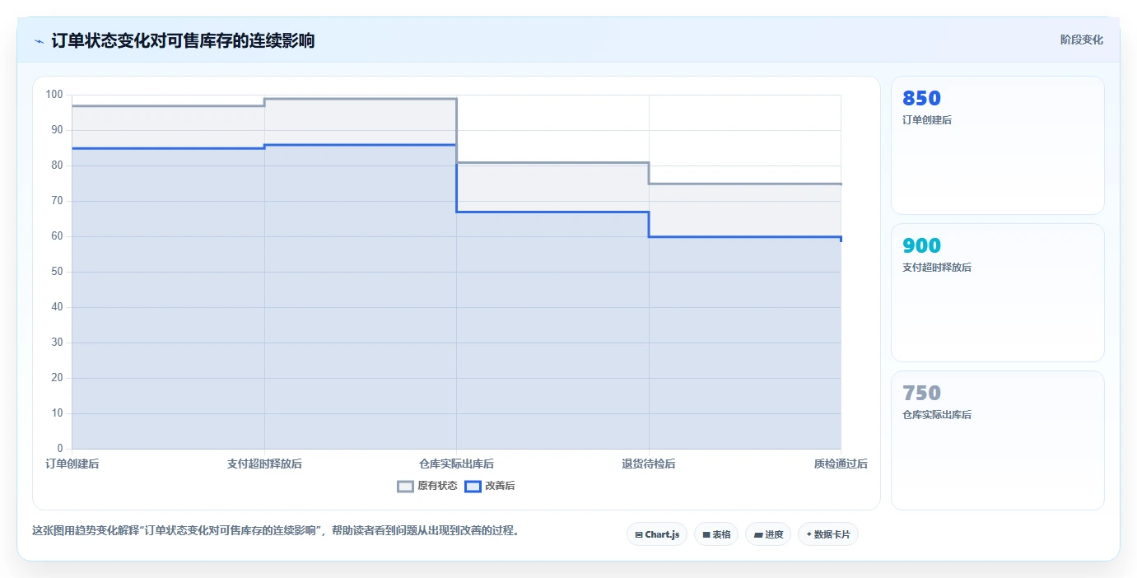The height and width of the screenshot is (578, 1137).
Task: Select the 数据卡片 tag
Action: coord(828,534)
